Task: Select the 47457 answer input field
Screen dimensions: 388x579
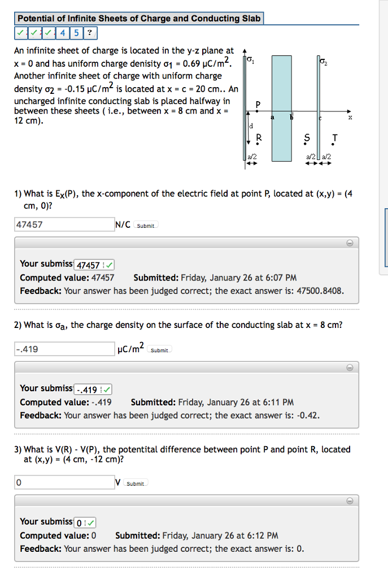Action: (64, 224)
